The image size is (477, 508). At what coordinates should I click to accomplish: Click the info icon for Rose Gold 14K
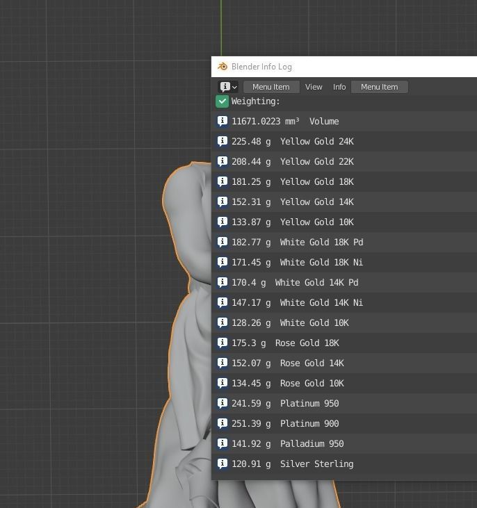(222, 363)
